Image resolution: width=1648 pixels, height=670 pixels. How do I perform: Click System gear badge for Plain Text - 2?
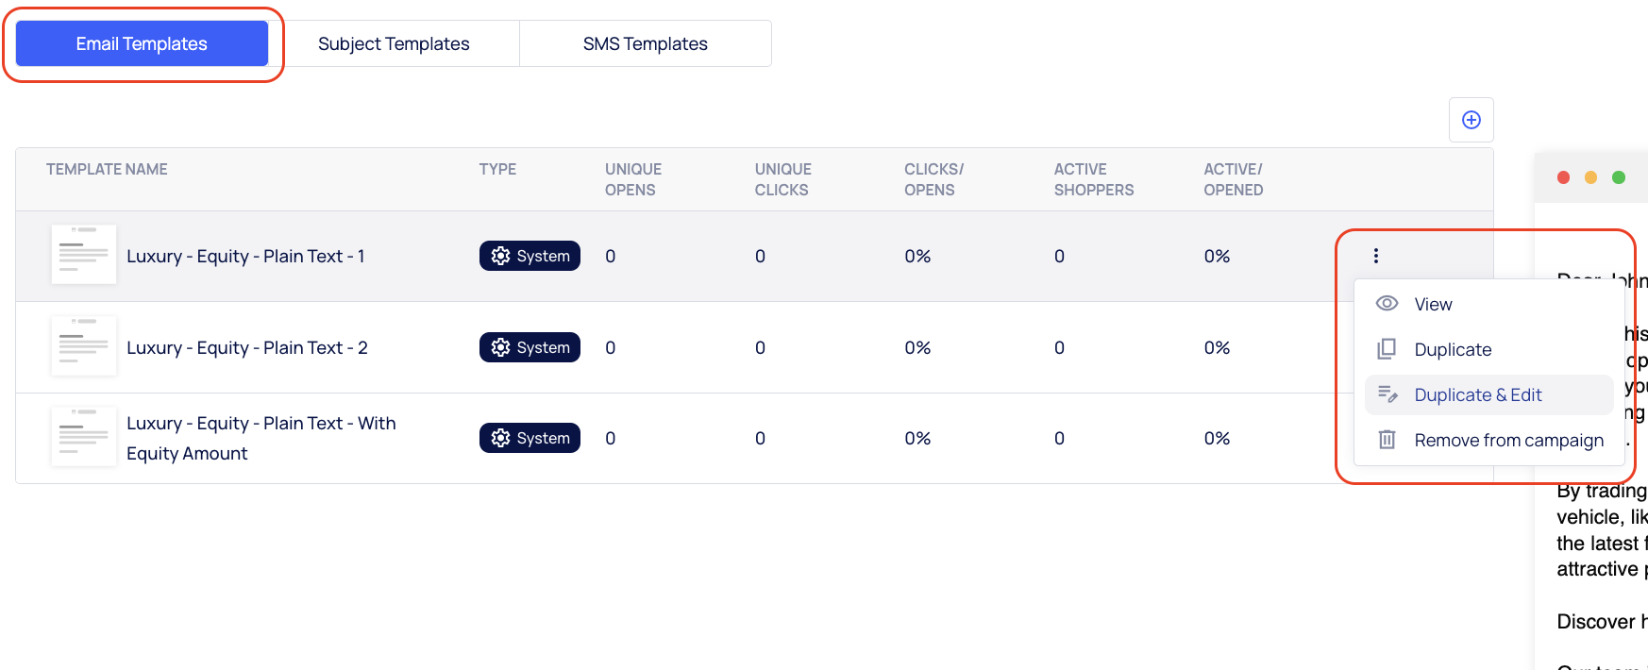click(x=530, y=347)
